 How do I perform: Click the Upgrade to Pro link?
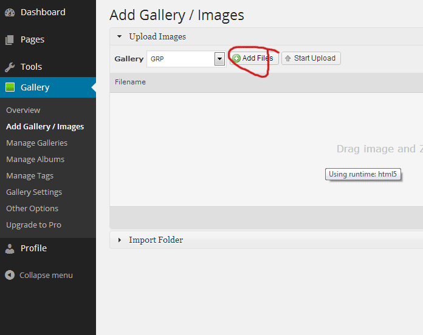pos(33,225)
